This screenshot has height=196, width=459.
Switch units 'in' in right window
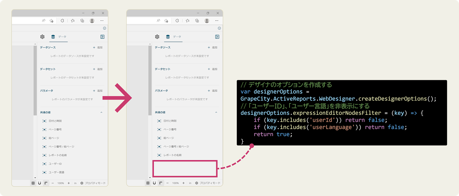point(190,183)
